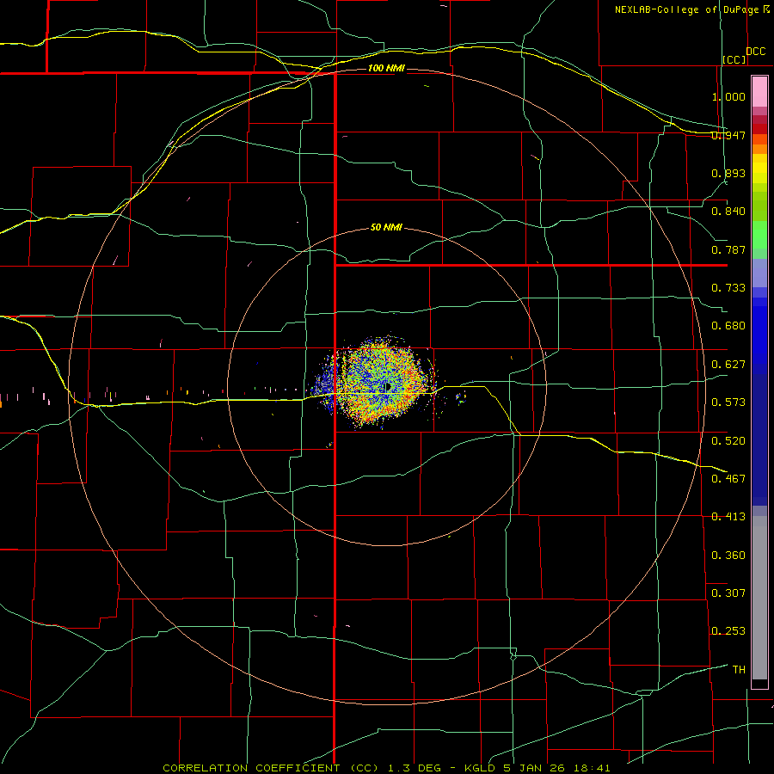Viewport: 774px width, 774px height.
Task: Pick the gray segment of the color bar
Action: [x=759, y=598]
